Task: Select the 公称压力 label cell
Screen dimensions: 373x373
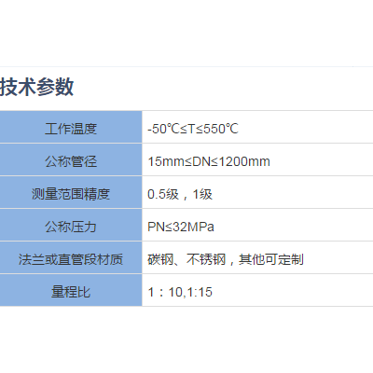Action: click(71, 227)
